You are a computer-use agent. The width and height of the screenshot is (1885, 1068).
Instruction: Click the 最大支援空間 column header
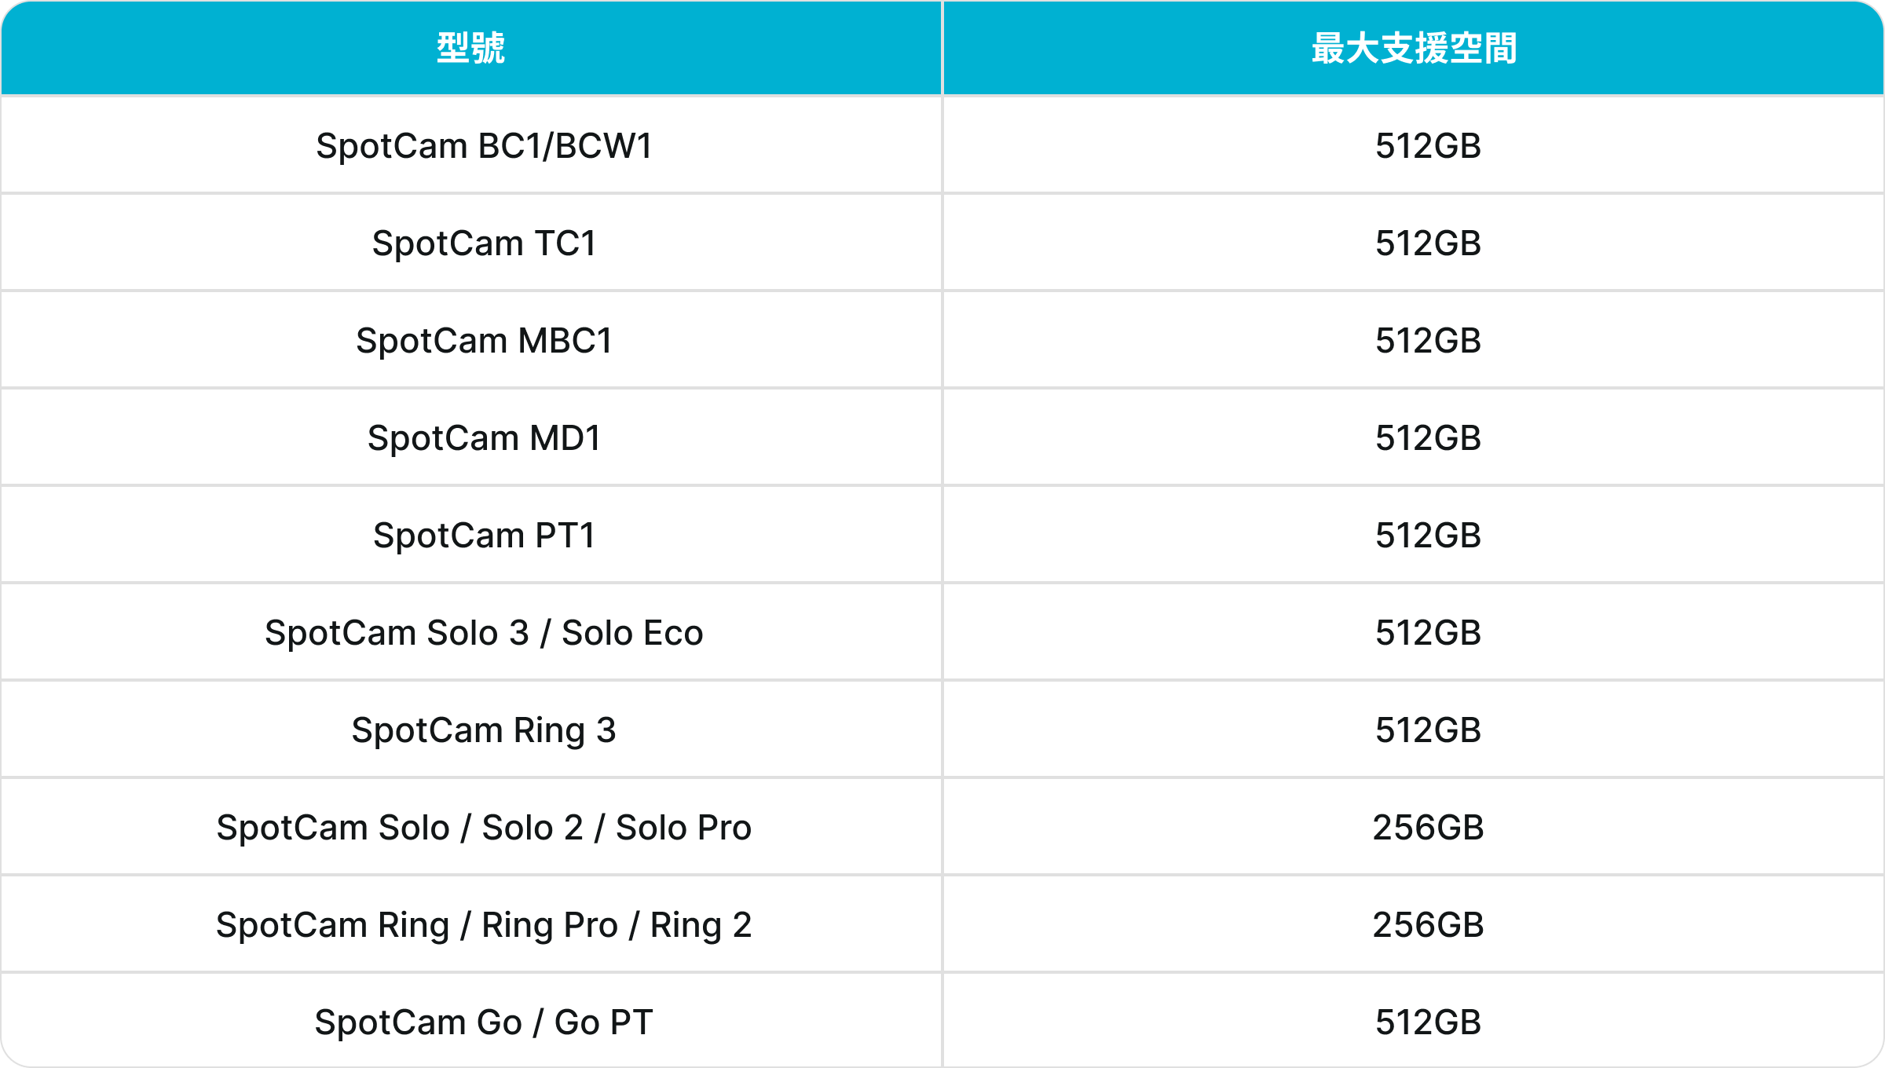tap(1414, 48)
